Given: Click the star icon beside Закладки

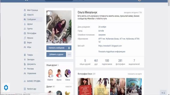Looking at the screenshot, I should pos(25,59).
